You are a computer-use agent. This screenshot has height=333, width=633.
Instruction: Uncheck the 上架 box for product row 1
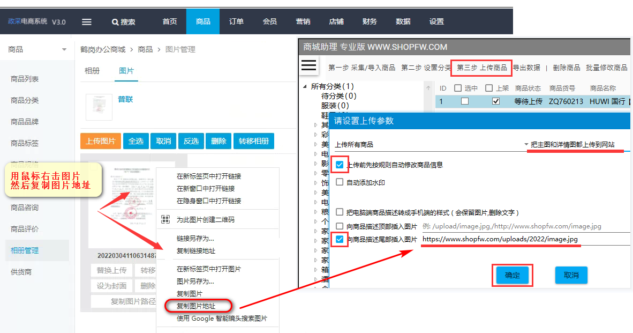[496, 101]
